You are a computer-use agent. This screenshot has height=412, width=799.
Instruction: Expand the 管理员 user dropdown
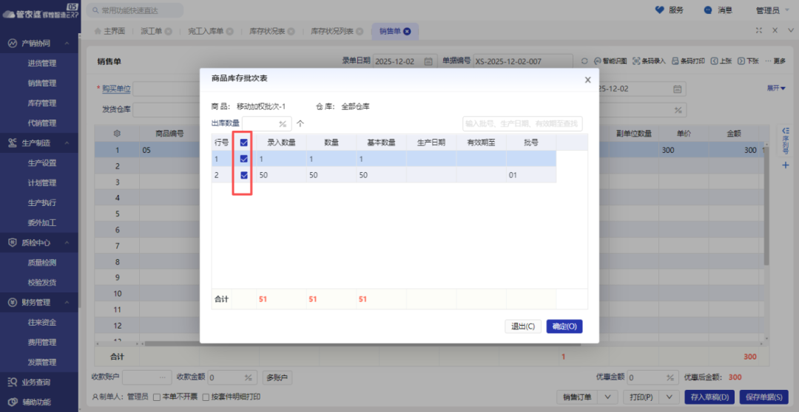point(772,10)
